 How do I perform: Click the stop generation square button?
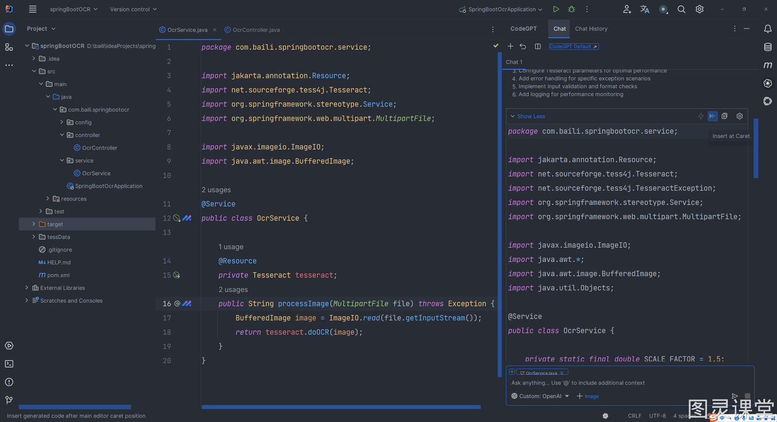coord(747,396)
